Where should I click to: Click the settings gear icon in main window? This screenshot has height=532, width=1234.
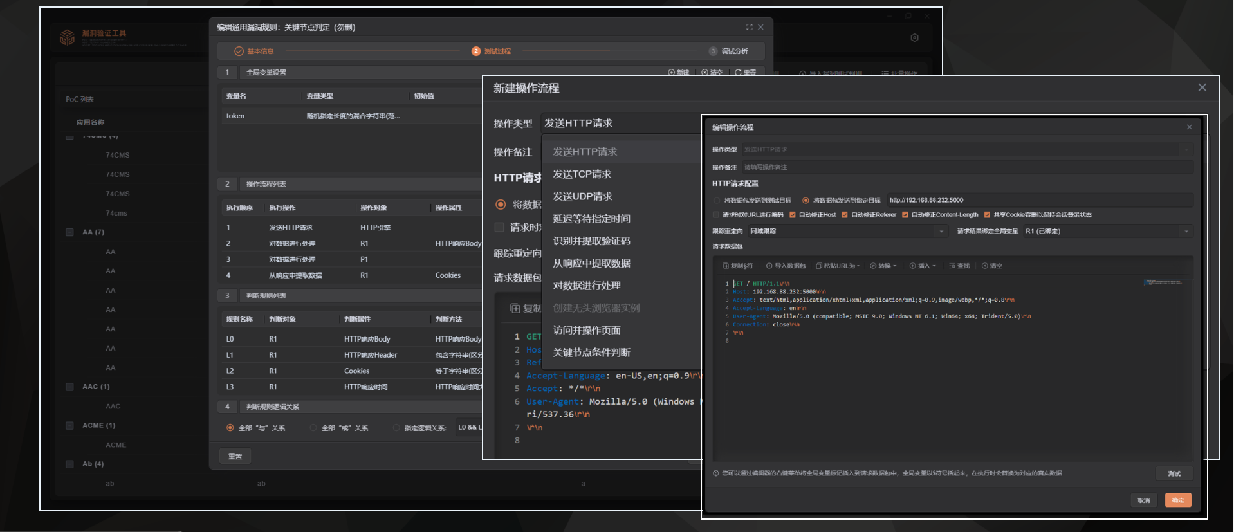tap(914, 38)
